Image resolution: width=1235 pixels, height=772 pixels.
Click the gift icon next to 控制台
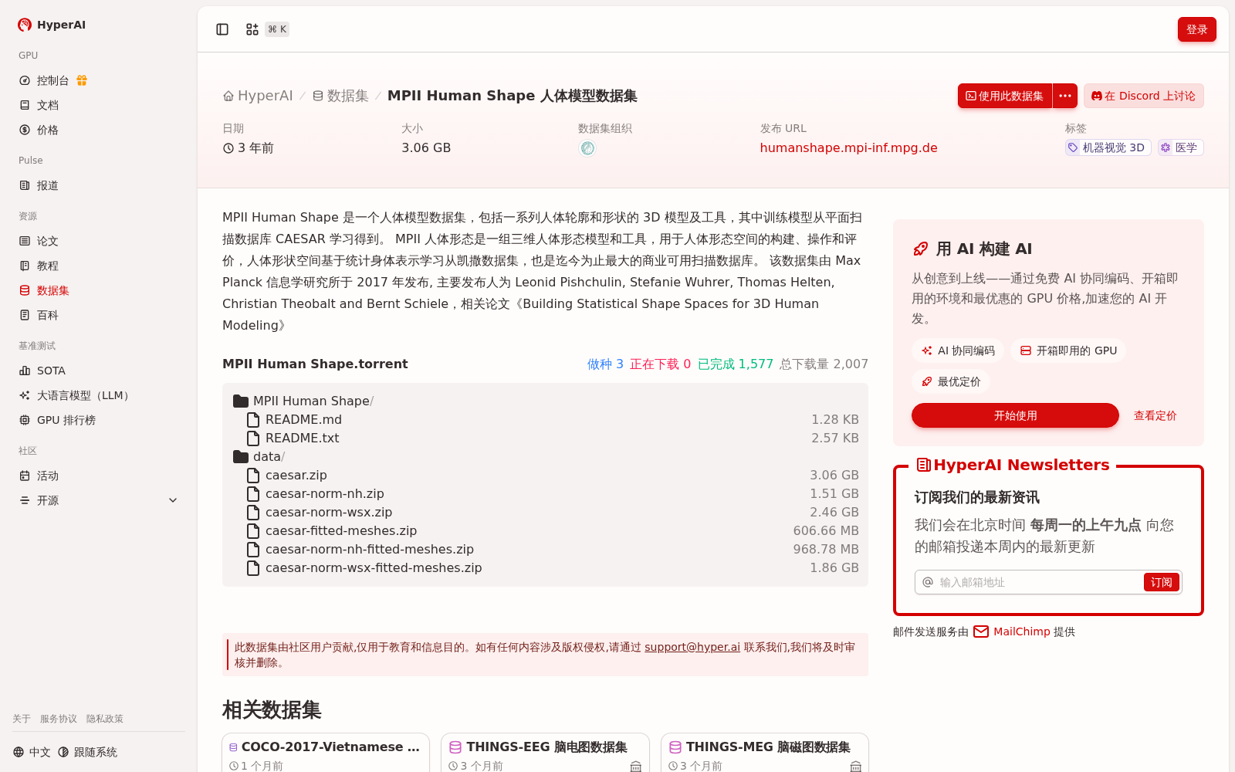click(82, 80)
